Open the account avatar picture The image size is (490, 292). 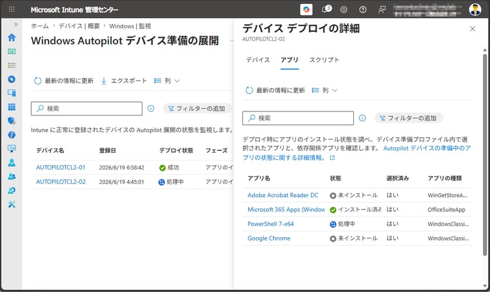point(475,10)
